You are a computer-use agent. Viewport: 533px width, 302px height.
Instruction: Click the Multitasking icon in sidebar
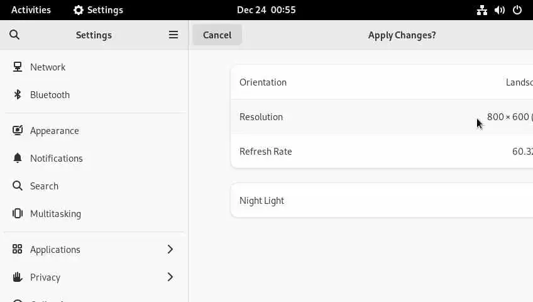point(18,213)
